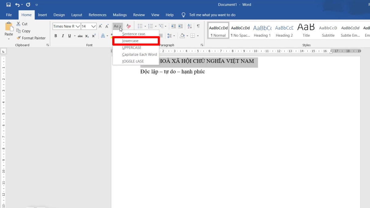Click the Redo/Repeat icon
The width and height of the screenshot is (370, 208).
[x=28, y=5]
